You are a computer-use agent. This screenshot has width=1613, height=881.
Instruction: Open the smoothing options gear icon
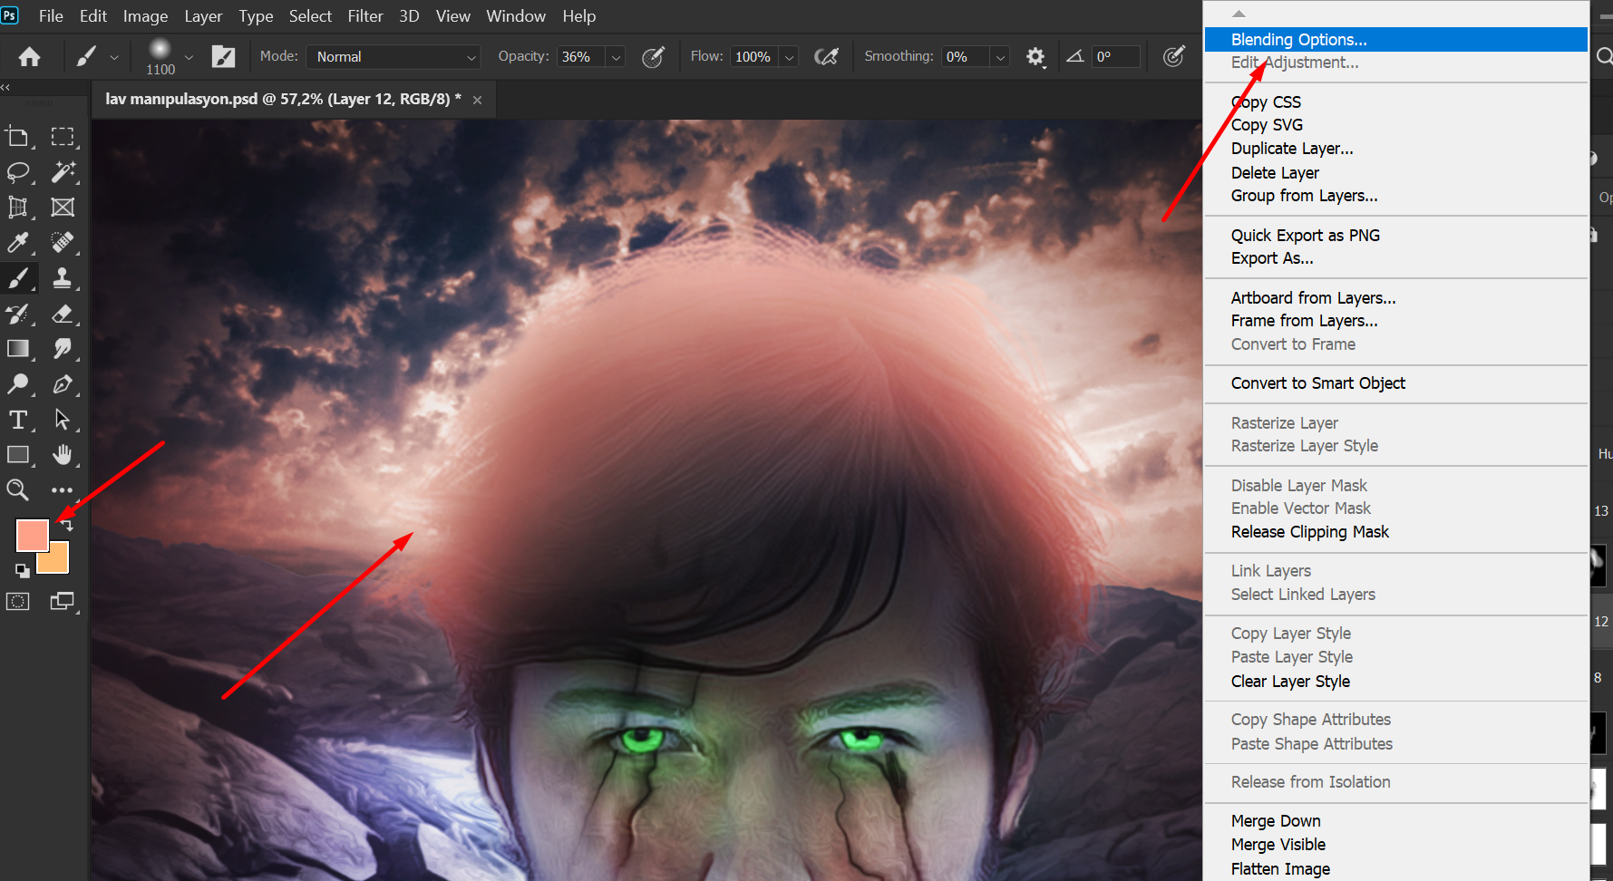tap(1035, 57)
